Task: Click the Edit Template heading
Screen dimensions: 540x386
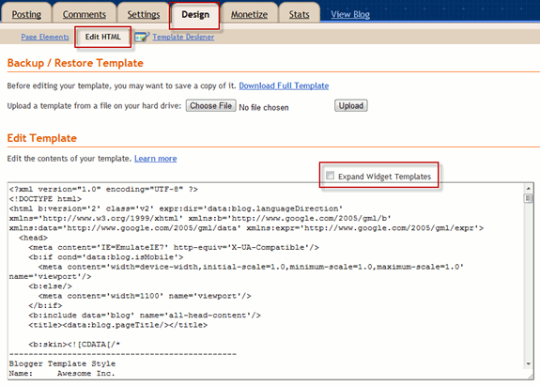Action: pyautogui.click(x=42, y=138)
